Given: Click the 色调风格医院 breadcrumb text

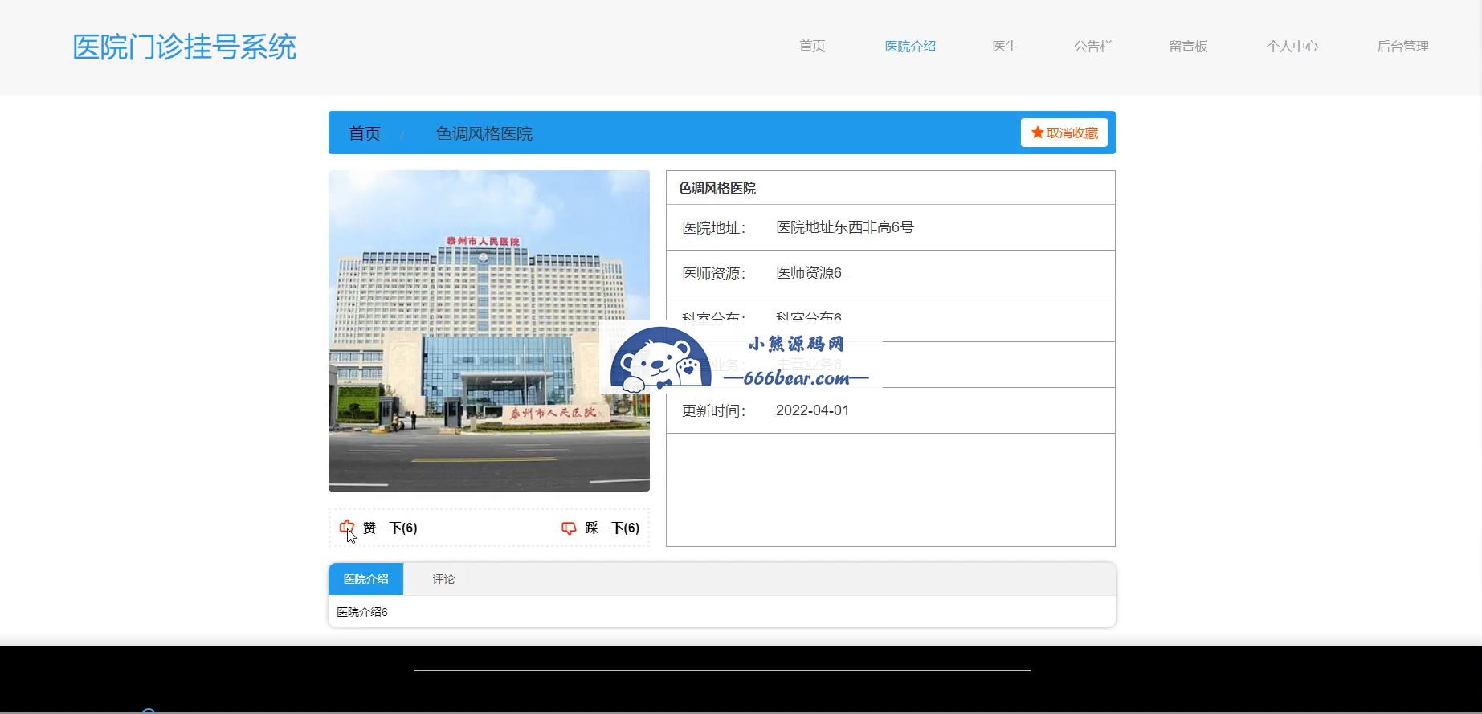Looking at the screenshot, I should coord(484,133).
